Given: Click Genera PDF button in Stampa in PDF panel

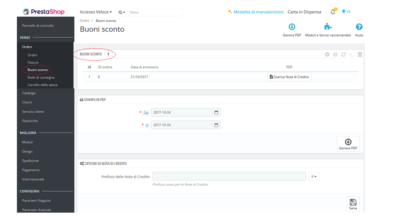Looking at the screenshot, I should click(348, 144).
